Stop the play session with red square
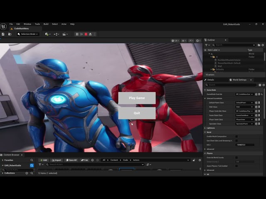This screenshot has width=266, height=199. [x=86, y=34]
